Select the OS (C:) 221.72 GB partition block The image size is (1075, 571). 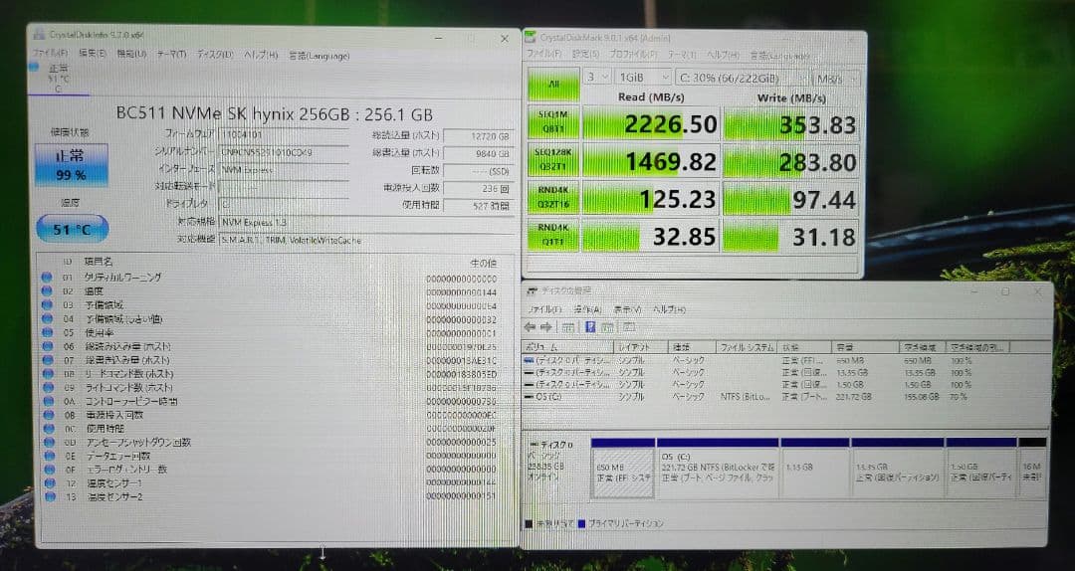pos(717,468)
